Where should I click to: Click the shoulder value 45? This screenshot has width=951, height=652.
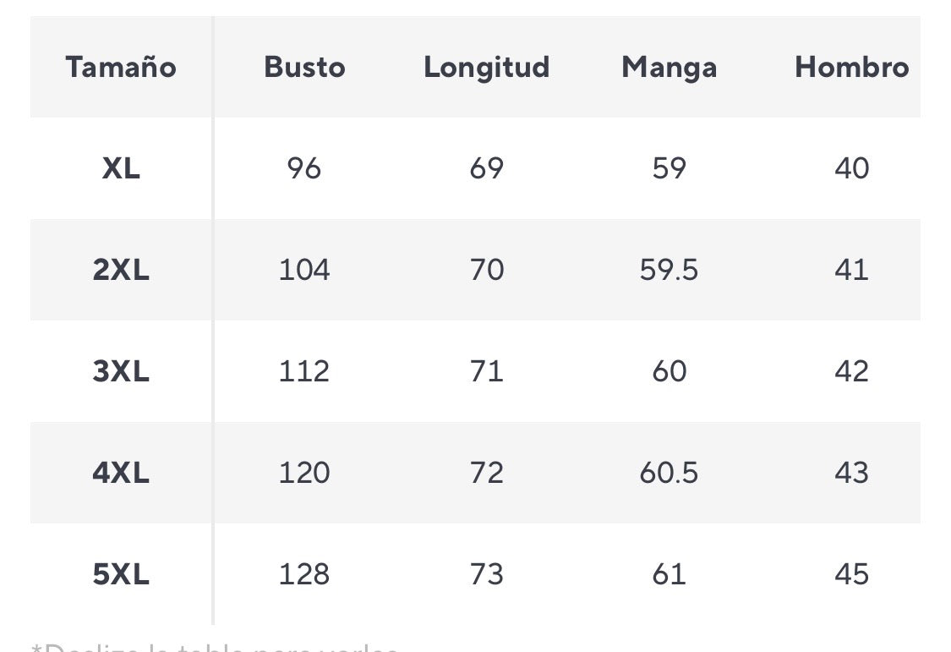851,574
